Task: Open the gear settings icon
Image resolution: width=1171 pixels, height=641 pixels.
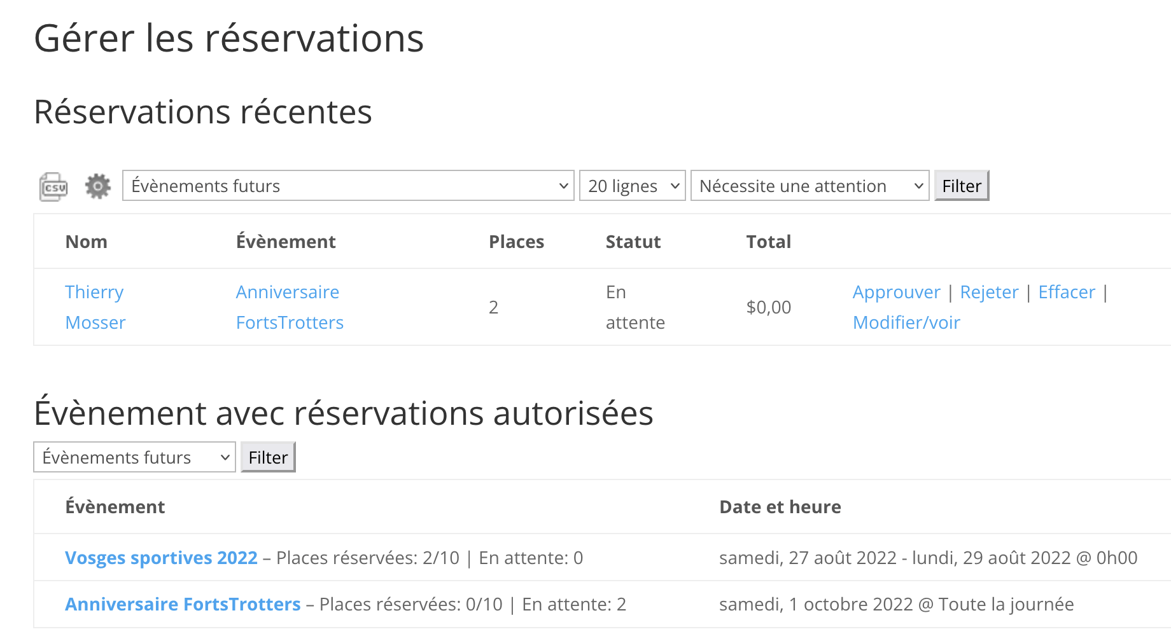Action: point(97,186)
